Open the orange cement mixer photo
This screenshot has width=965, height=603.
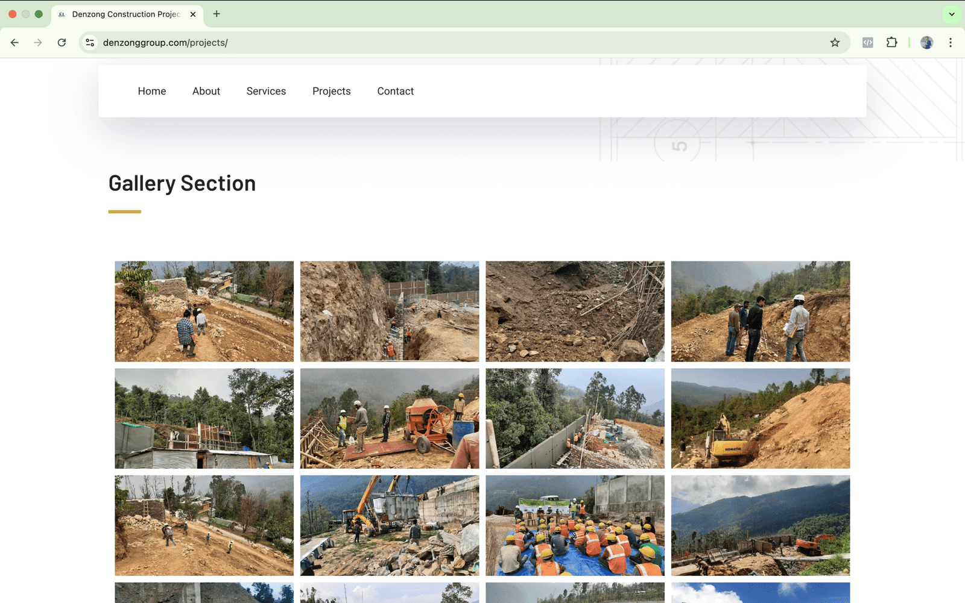pos(390,419)
